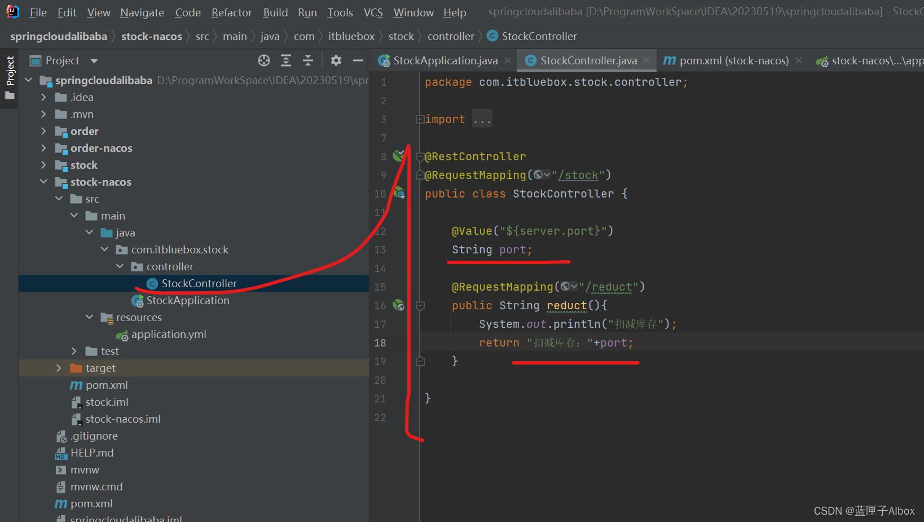Open the Build menu
924x522 pixels.
point(275,12)
